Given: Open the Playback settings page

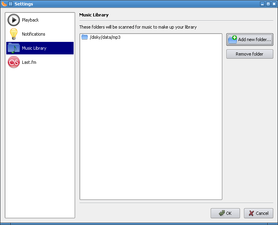Looking at the screenshot, I should tap(40, 20).
